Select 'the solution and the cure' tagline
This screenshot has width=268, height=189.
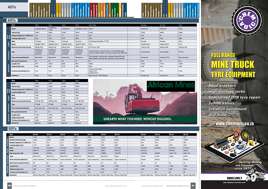pos(234,182)
